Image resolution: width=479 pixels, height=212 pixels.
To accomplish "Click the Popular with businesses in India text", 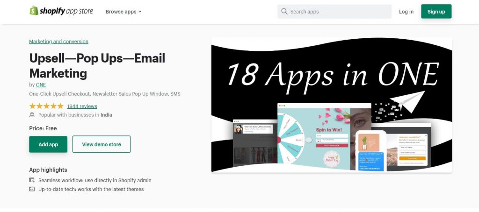I will 75,115.
